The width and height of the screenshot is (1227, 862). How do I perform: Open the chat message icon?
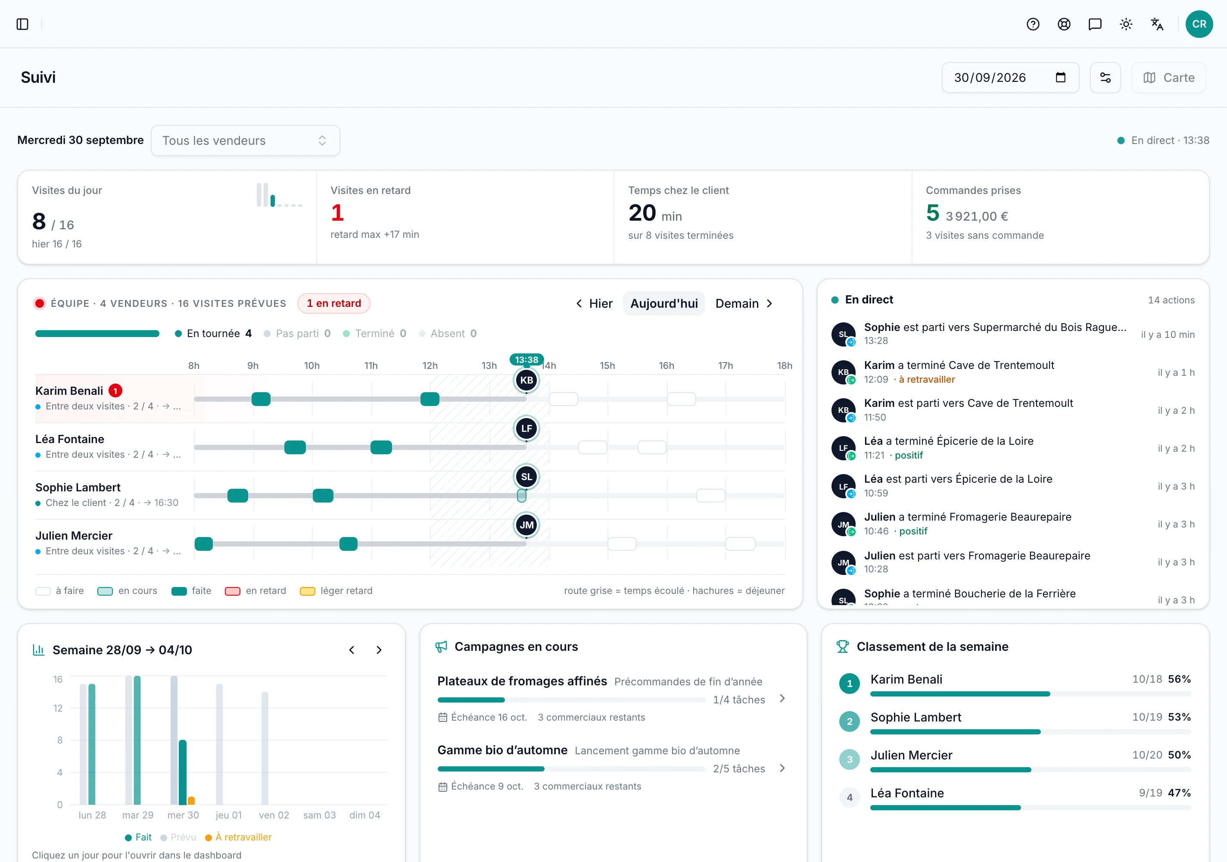(1094, 24)
